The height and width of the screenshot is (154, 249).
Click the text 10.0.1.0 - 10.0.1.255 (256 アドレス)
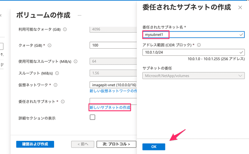[216, 59]
